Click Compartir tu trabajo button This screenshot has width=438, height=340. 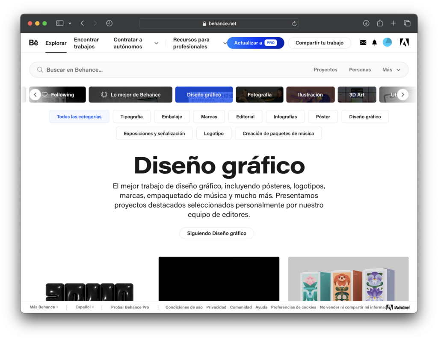pos(319,43)
